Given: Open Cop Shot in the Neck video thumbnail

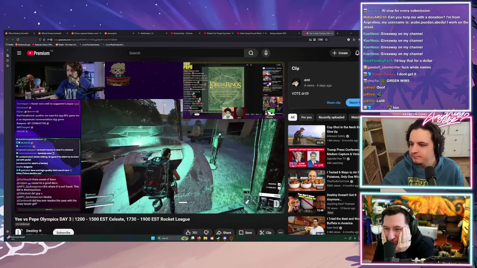Looking at the screenshot, I should (x=306, y=135).
